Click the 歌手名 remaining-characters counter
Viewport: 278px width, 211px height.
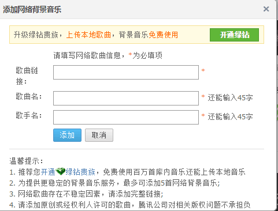pos(230,116)
